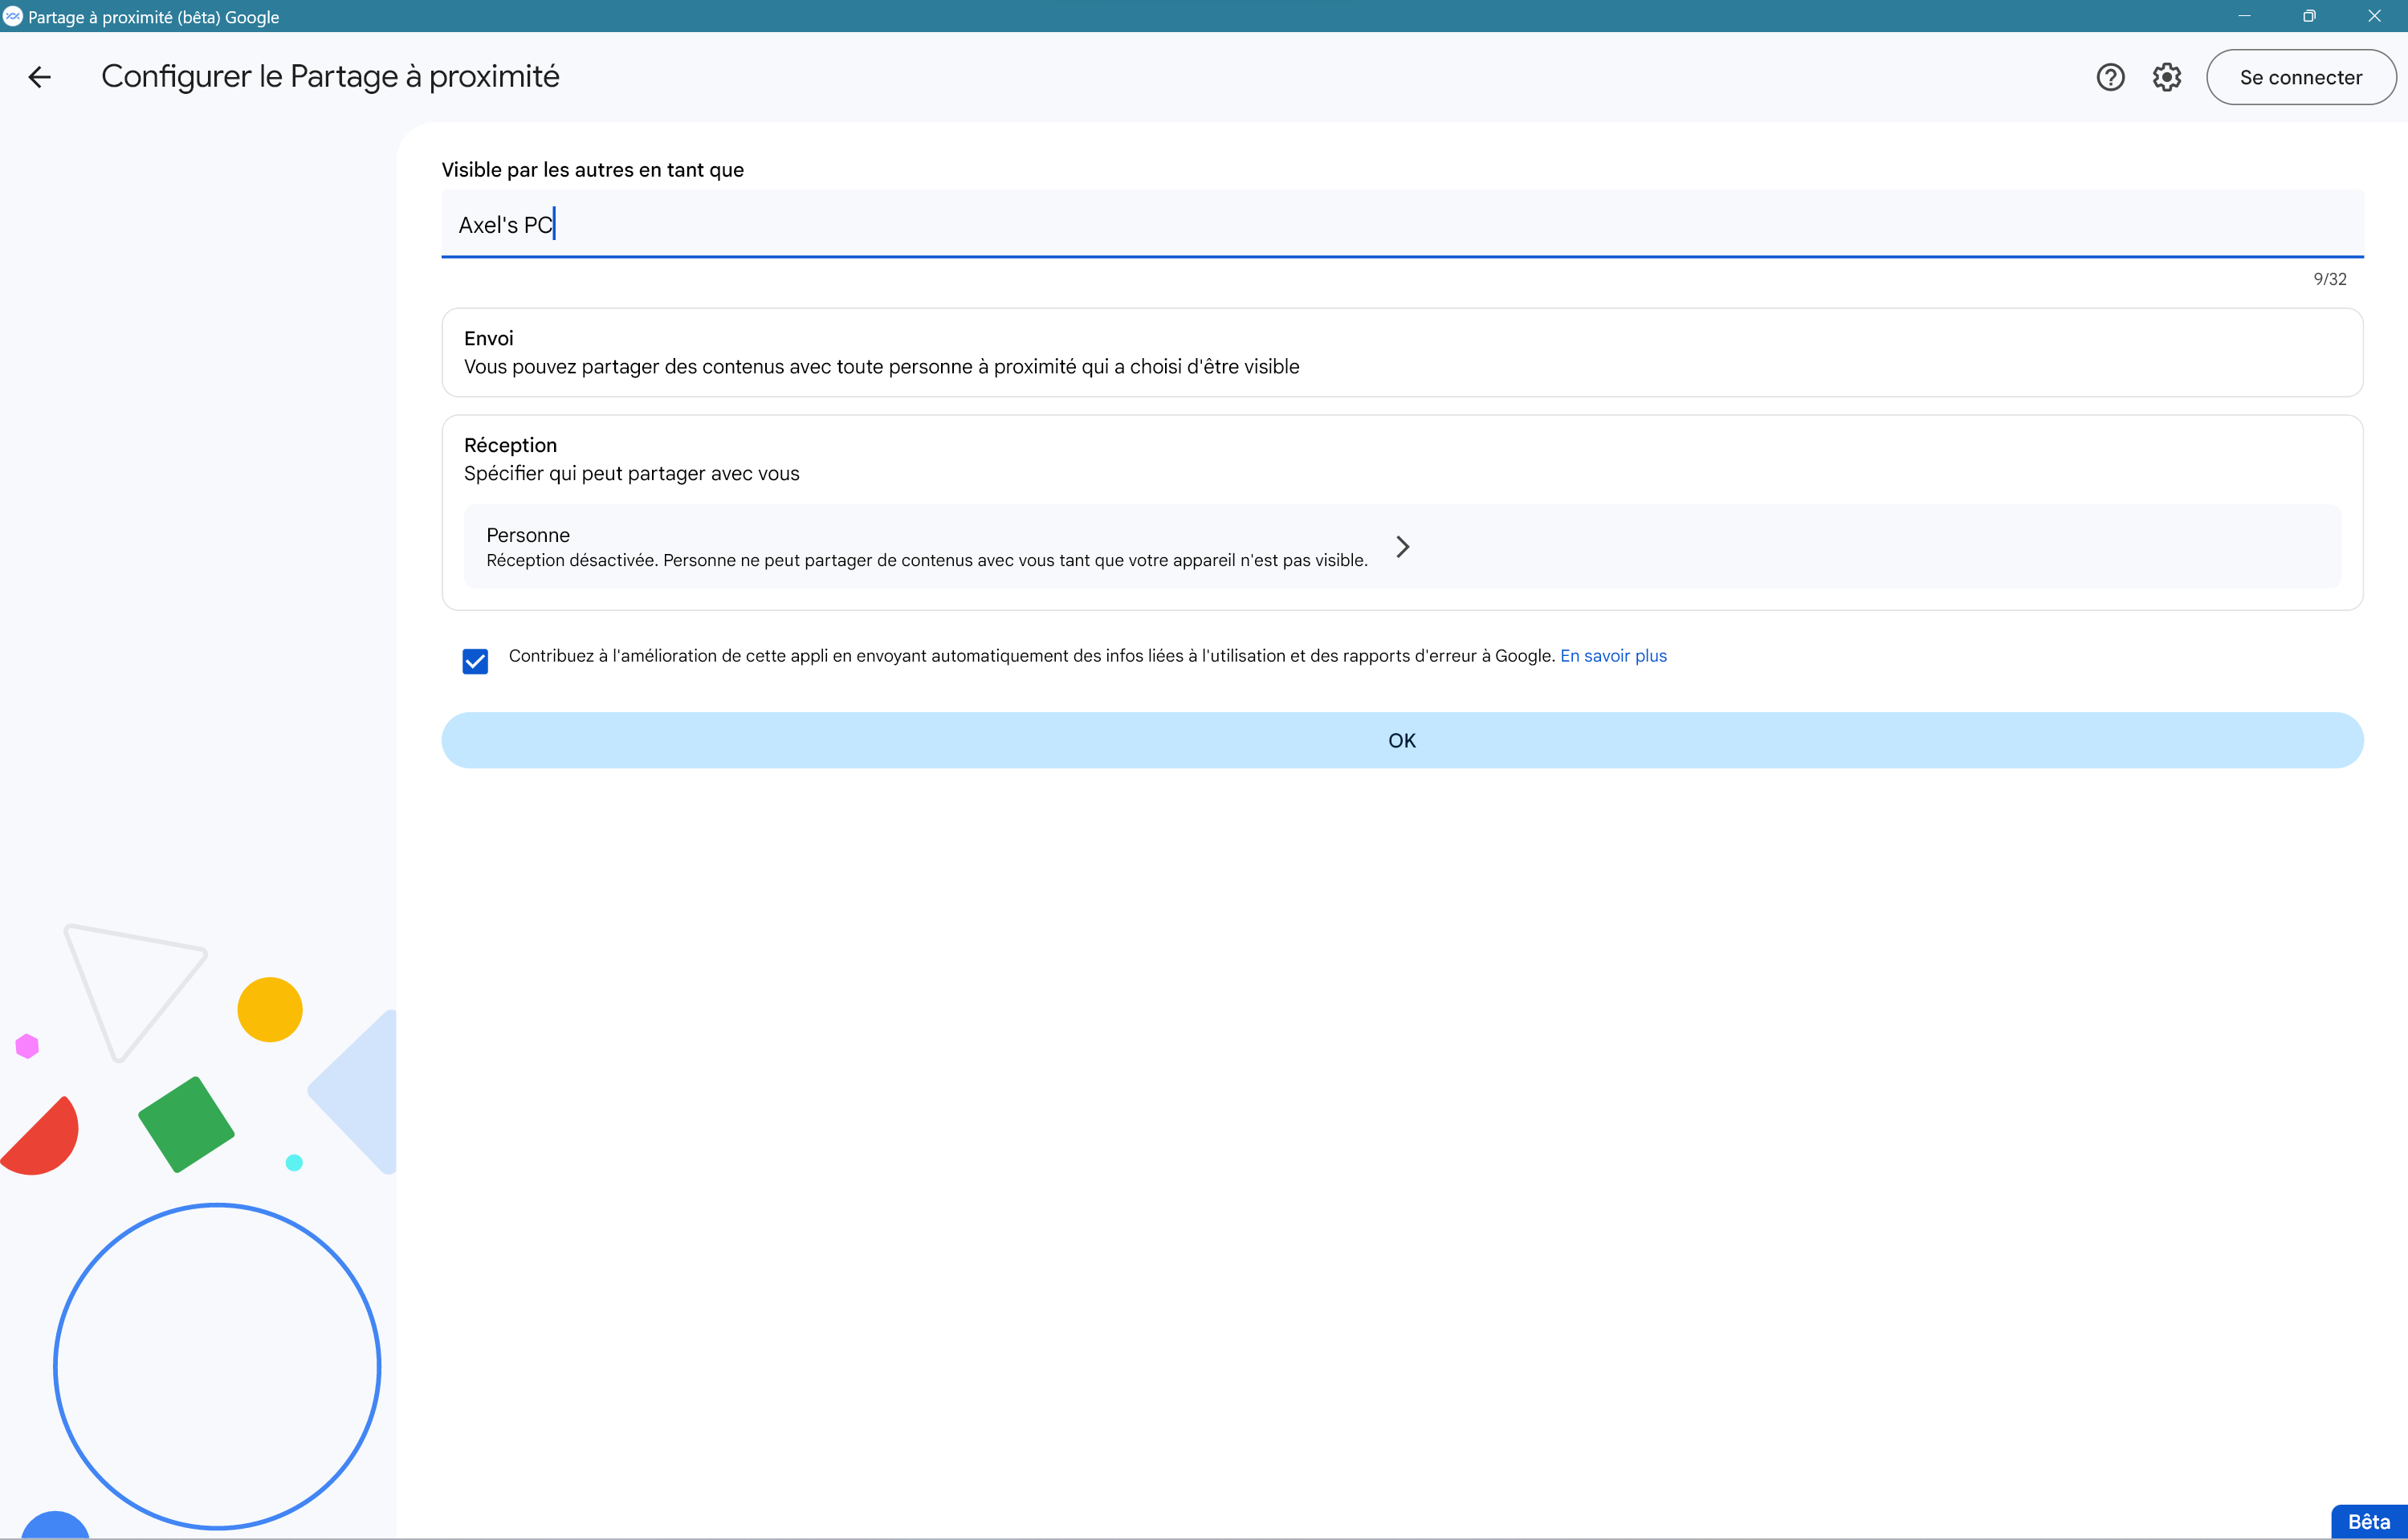
Task: Click the green square decoration
Action: 186,1124
